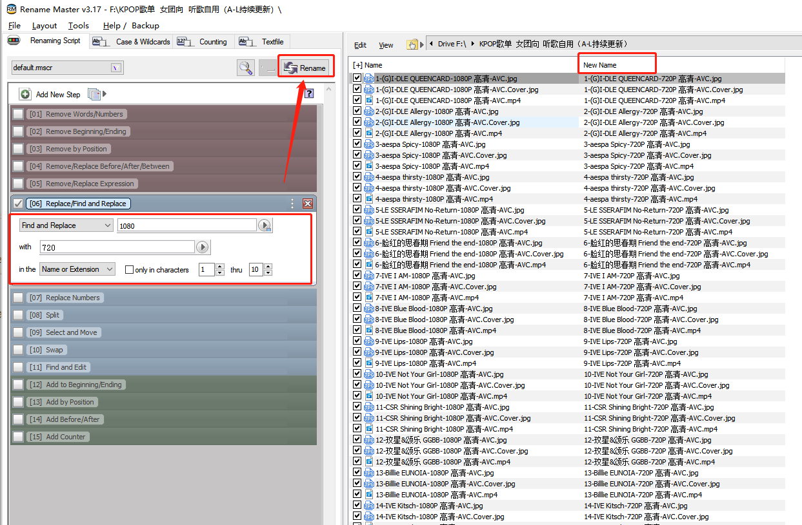Click the Rename button
The height and width of the screenshot is (525, 802).
(305, 68)
